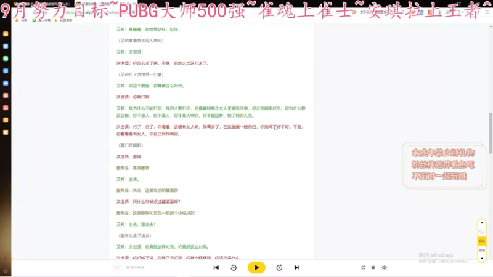Screen dimensions: 493x277
Task: Click the line '洪世贤：你敢打我'
Action: click(132, 97)
